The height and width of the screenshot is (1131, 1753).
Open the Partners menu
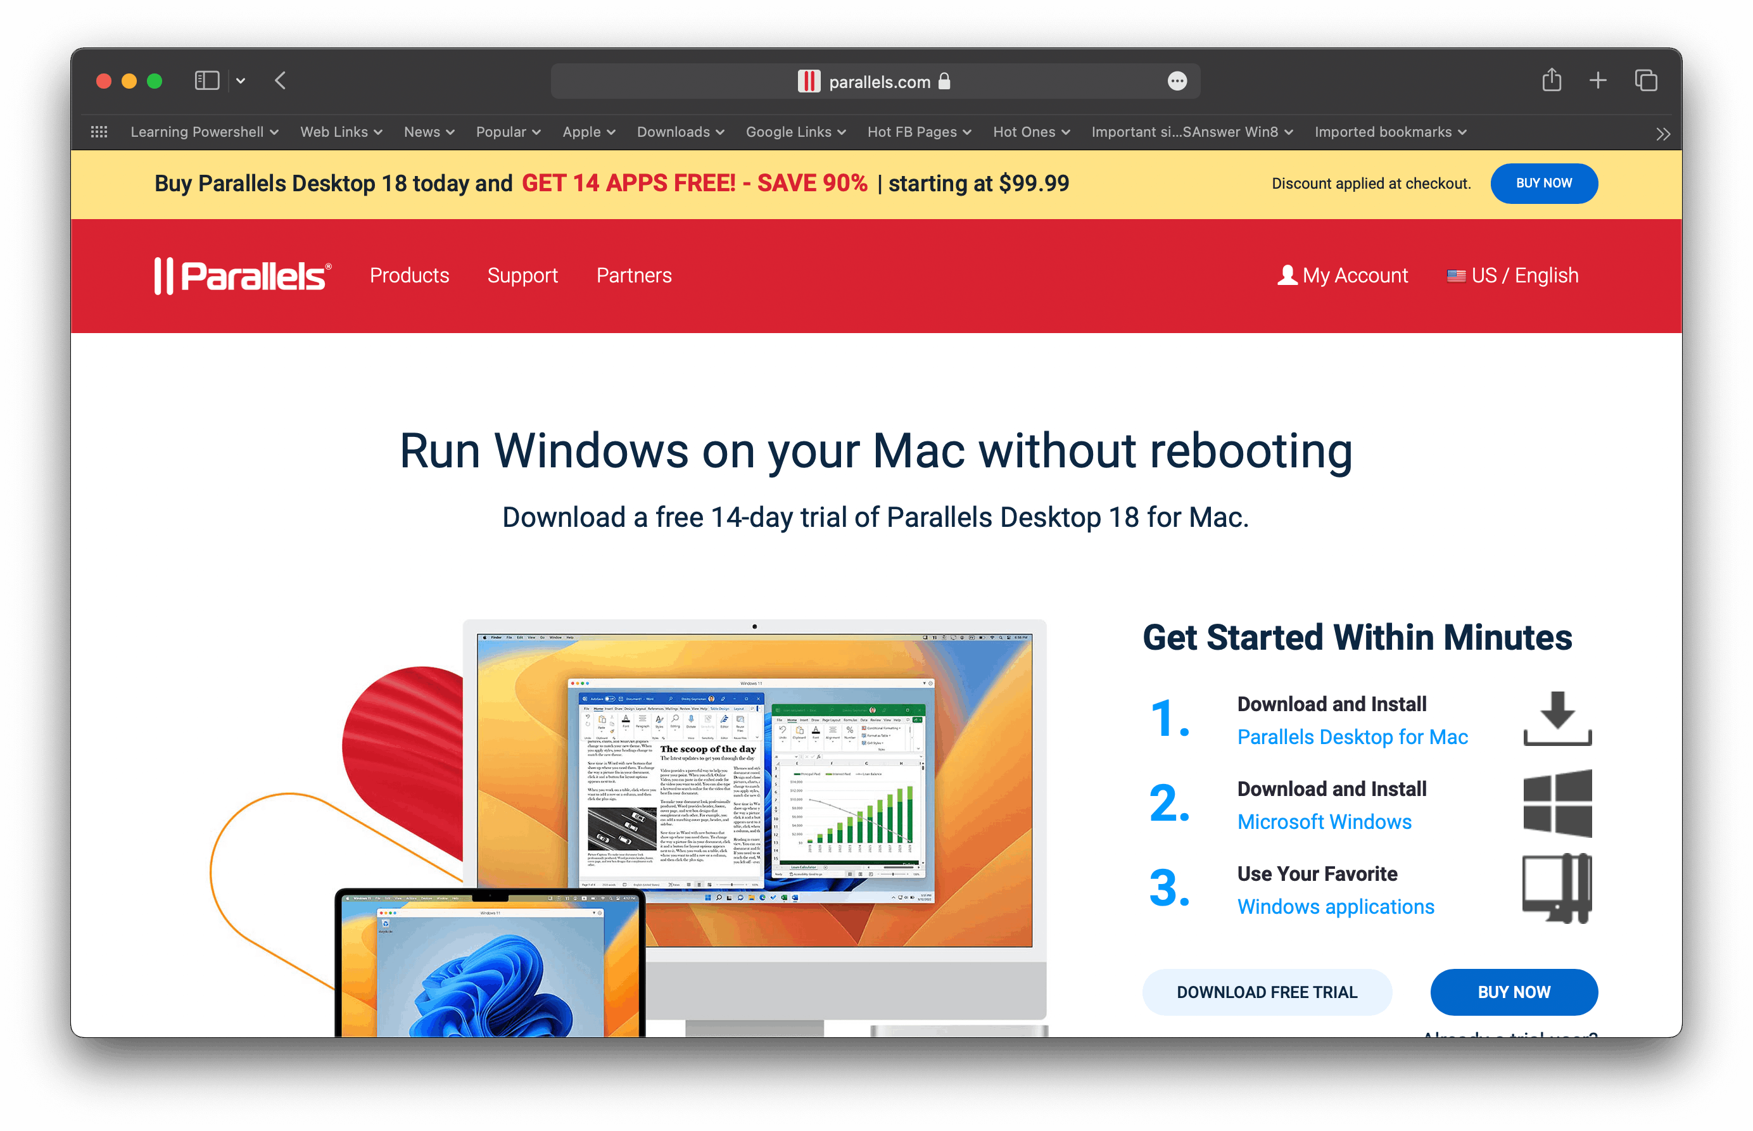click(x=634, y=275)
